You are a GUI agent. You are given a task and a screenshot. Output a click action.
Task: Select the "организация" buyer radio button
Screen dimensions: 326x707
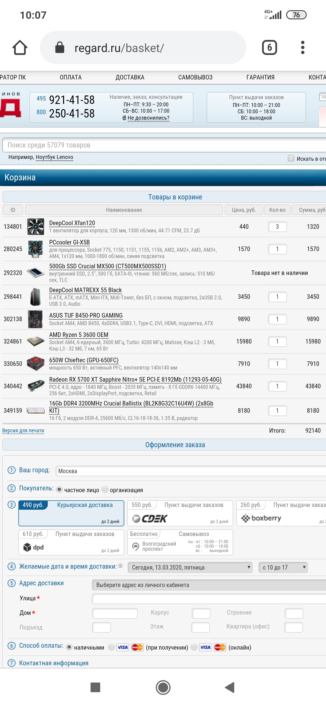[105, 489]
